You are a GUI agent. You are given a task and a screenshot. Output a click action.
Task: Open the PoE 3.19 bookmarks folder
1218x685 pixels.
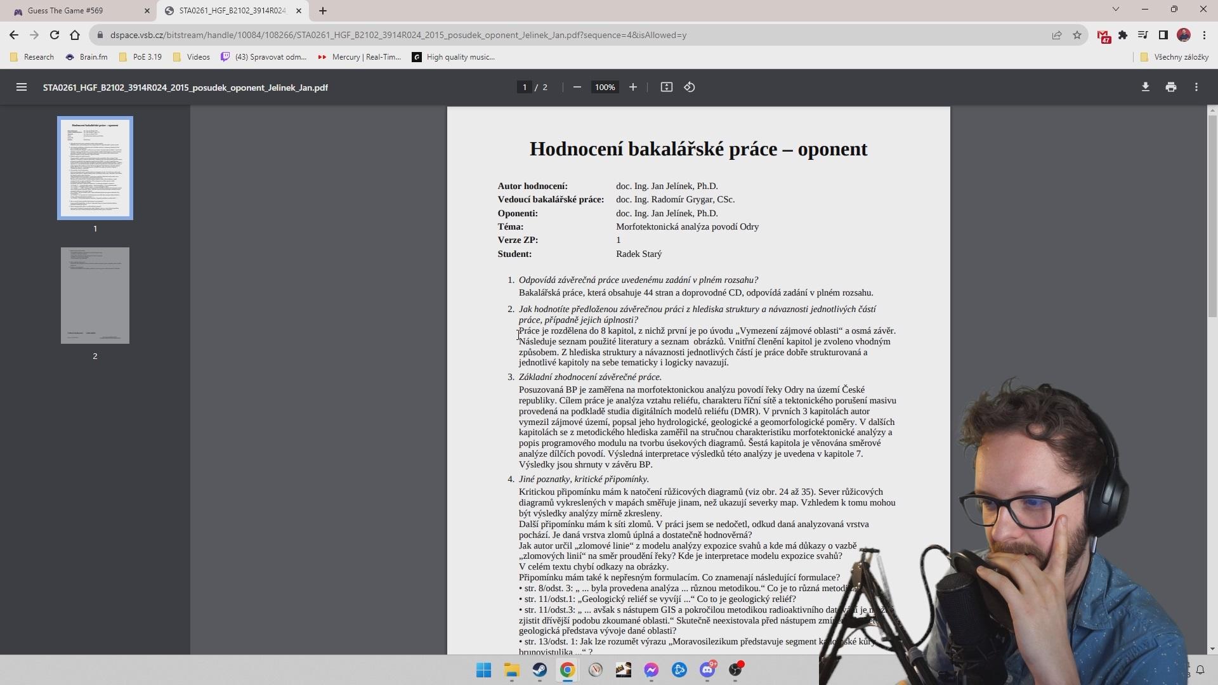point(140,57)
